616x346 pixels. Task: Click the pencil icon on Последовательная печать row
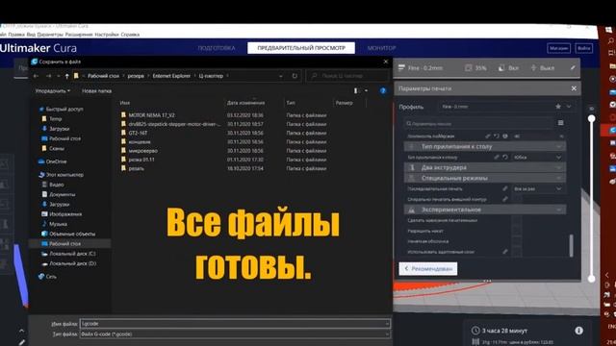point(505,188)
